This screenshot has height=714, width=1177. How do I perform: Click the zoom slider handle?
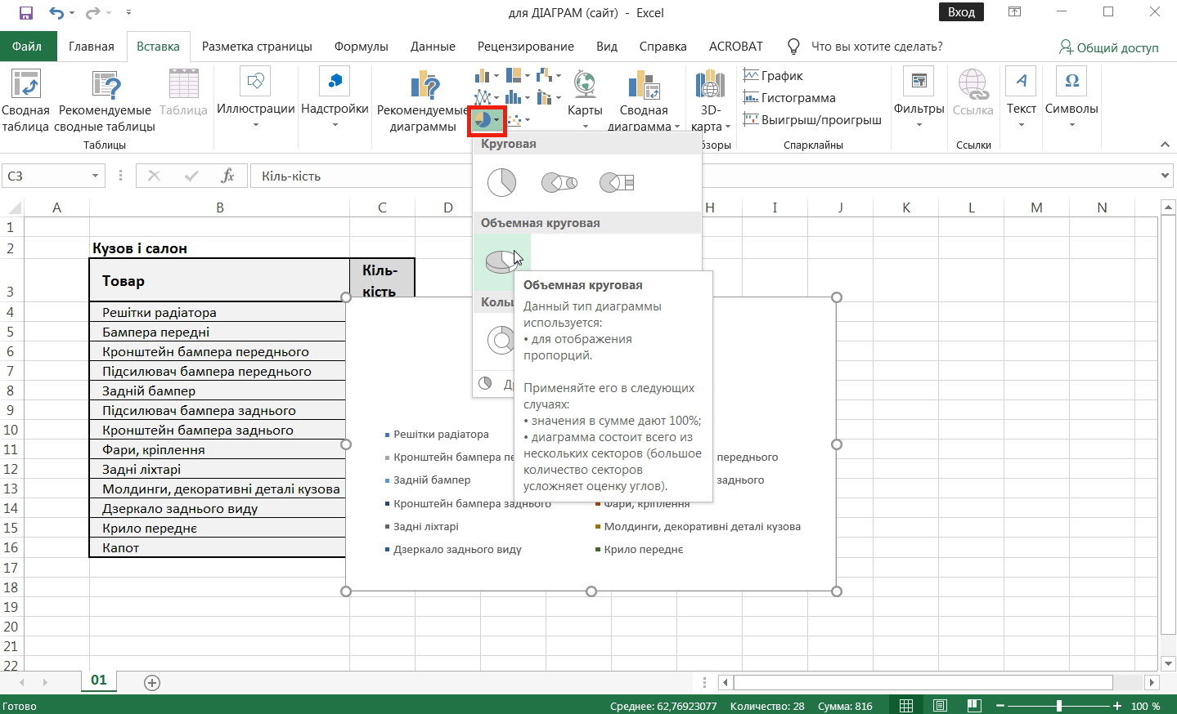(1058, 706)
